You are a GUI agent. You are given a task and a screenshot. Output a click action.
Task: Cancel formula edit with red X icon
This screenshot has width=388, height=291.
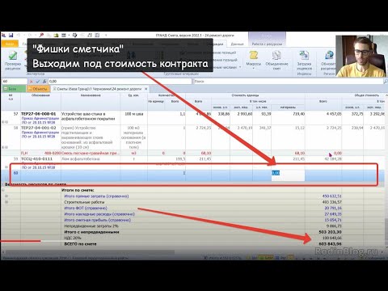pos(32,81)
